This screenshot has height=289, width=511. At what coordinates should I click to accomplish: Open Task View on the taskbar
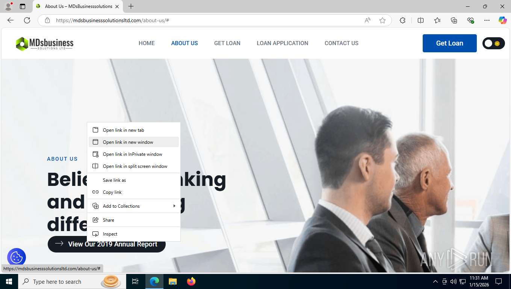click(135, 281)
